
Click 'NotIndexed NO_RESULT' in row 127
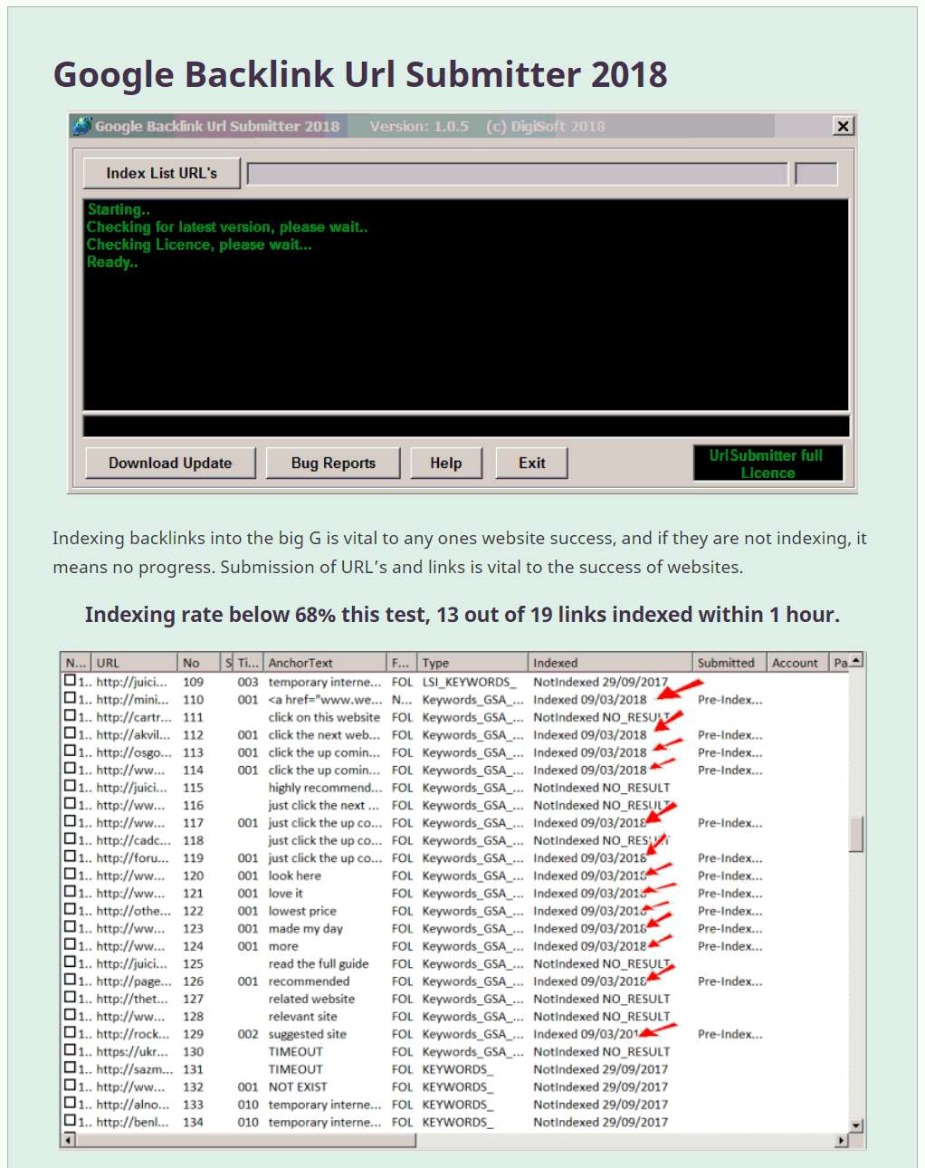coord(602,999)
